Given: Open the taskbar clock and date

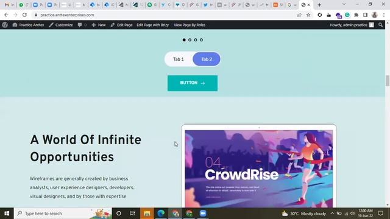Looking at the screenshot, I should 366,214.
